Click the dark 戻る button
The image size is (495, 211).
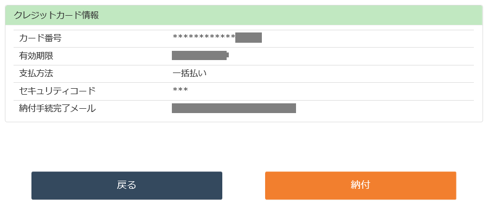click(126, 186)
